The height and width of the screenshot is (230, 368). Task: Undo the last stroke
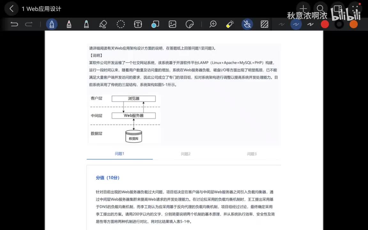click(x=14, y=24)
